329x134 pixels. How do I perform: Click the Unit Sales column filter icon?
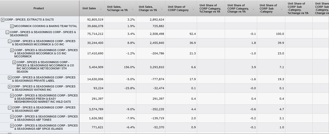(x=101, y=9)
